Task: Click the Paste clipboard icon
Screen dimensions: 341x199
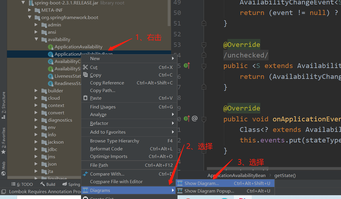Action: (x=85, y=98)
